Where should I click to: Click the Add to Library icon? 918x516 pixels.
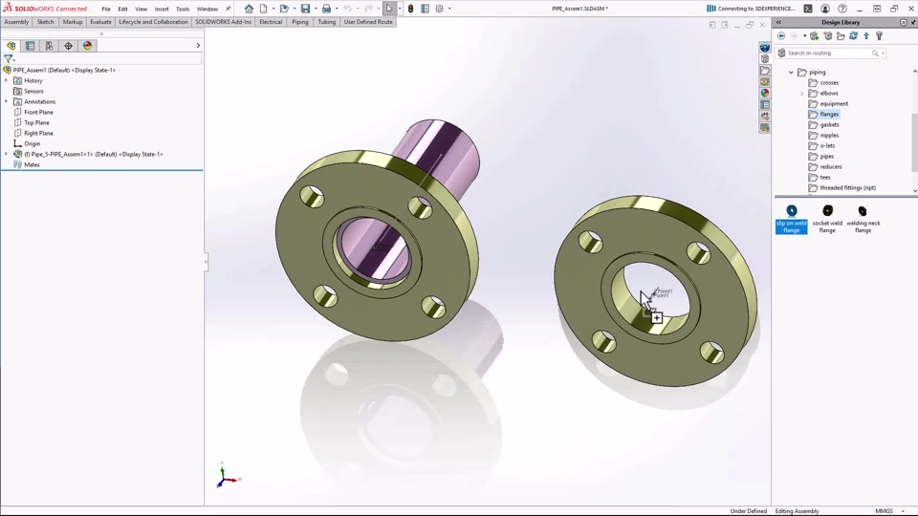click(815, 36)
